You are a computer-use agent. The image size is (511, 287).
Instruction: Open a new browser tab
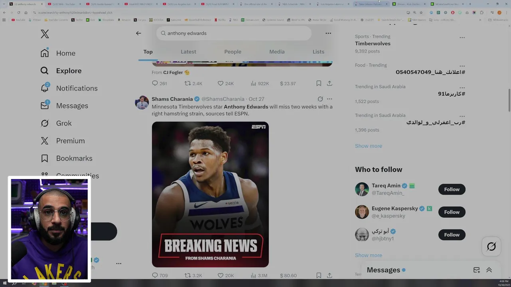[470, 4]
